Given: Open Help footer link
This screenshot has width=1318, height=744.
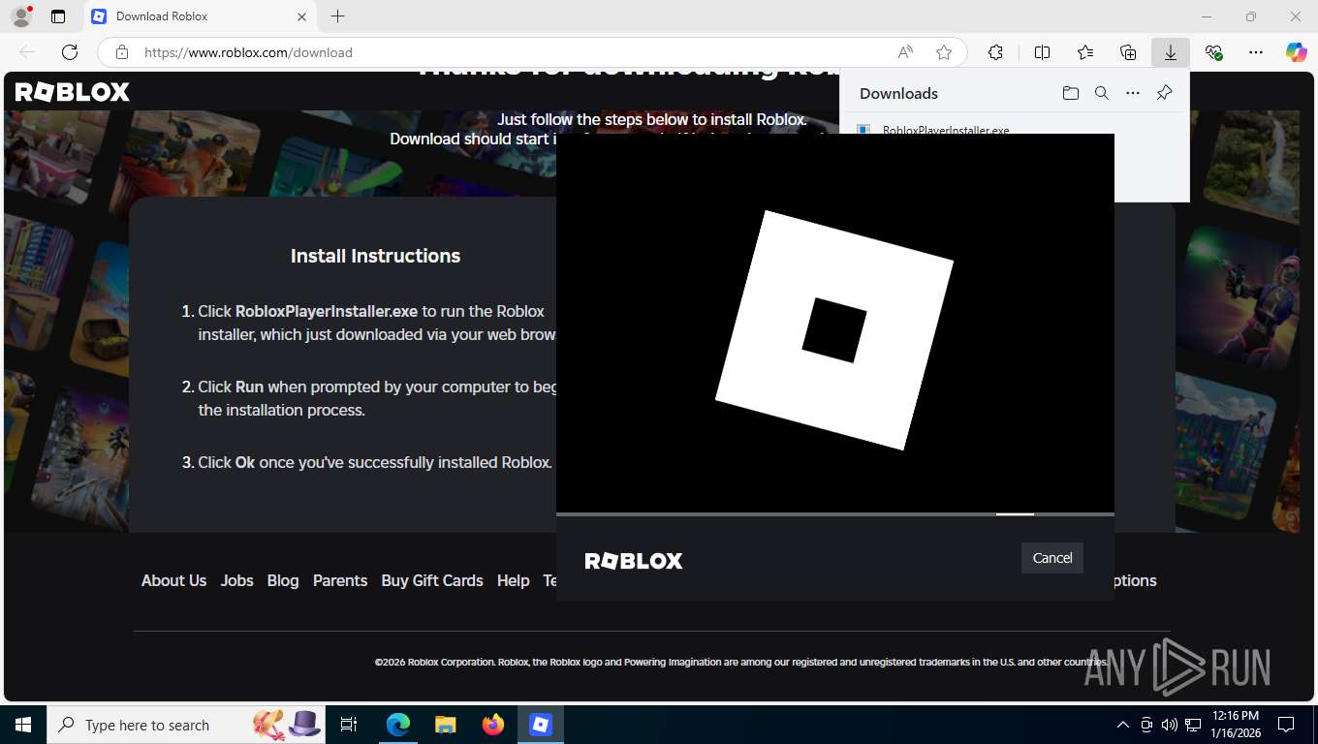Looking at the screenshot, I should tap(513, 580).
